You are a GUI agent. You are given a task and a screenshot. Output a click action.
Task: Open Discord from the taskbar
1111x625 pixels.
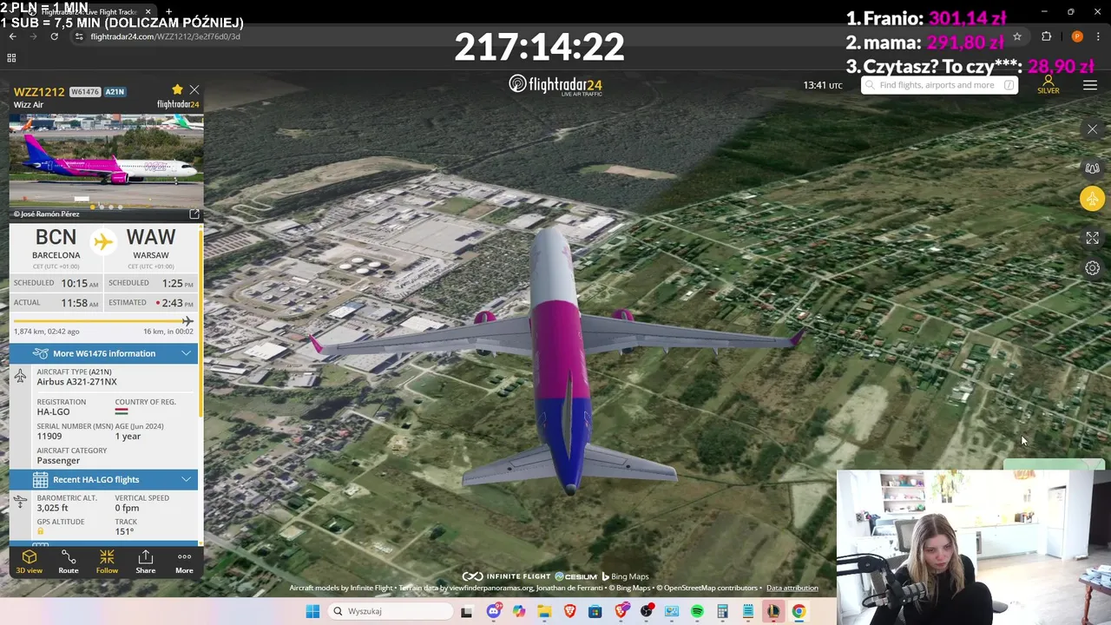[494, 611]
